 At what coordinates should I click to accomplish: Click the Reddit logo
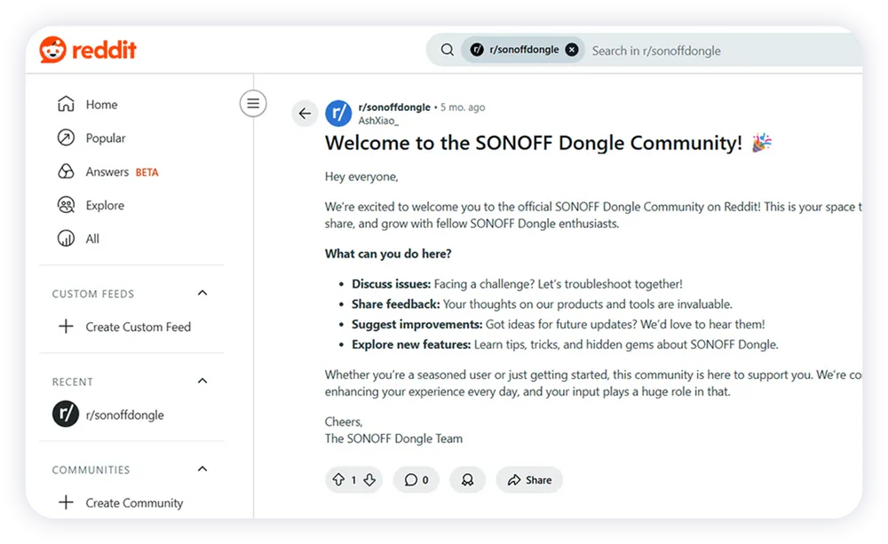point(88,50)
